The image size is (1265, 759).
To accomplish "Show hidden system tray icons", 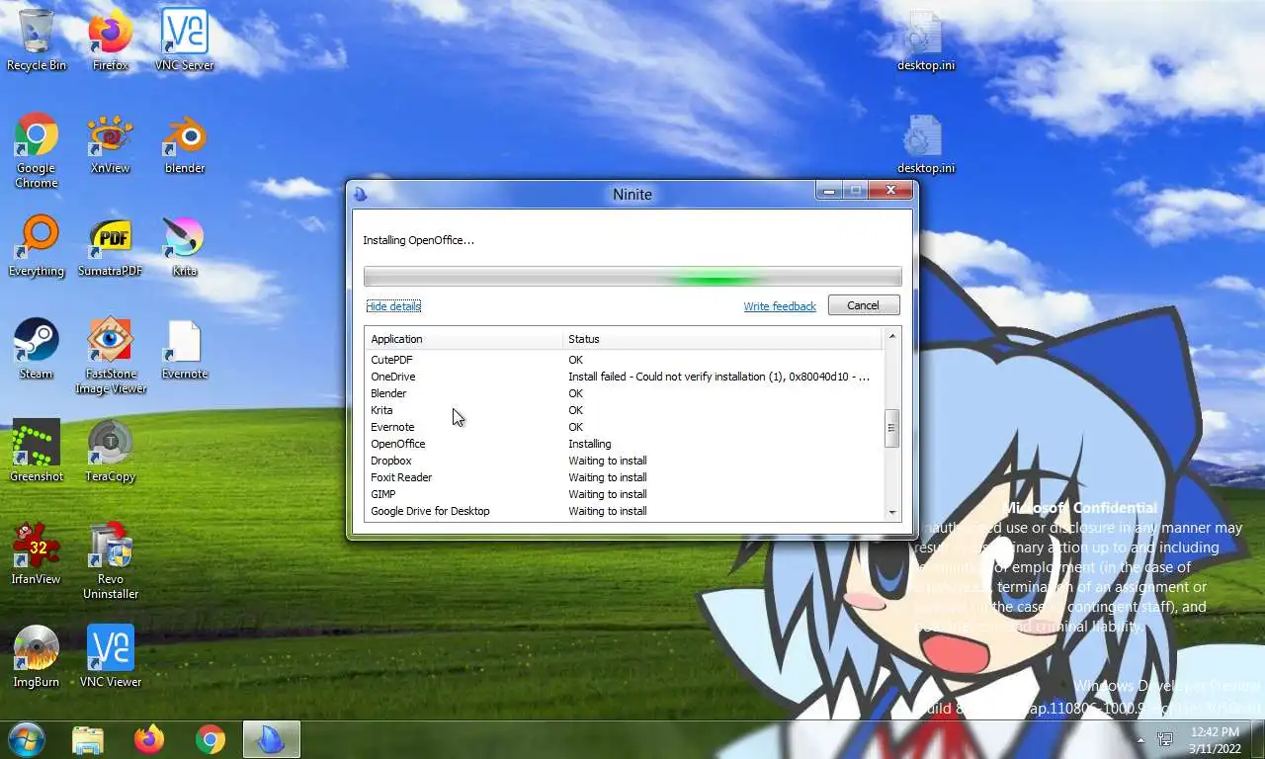I will click(x=1140, y=739).
